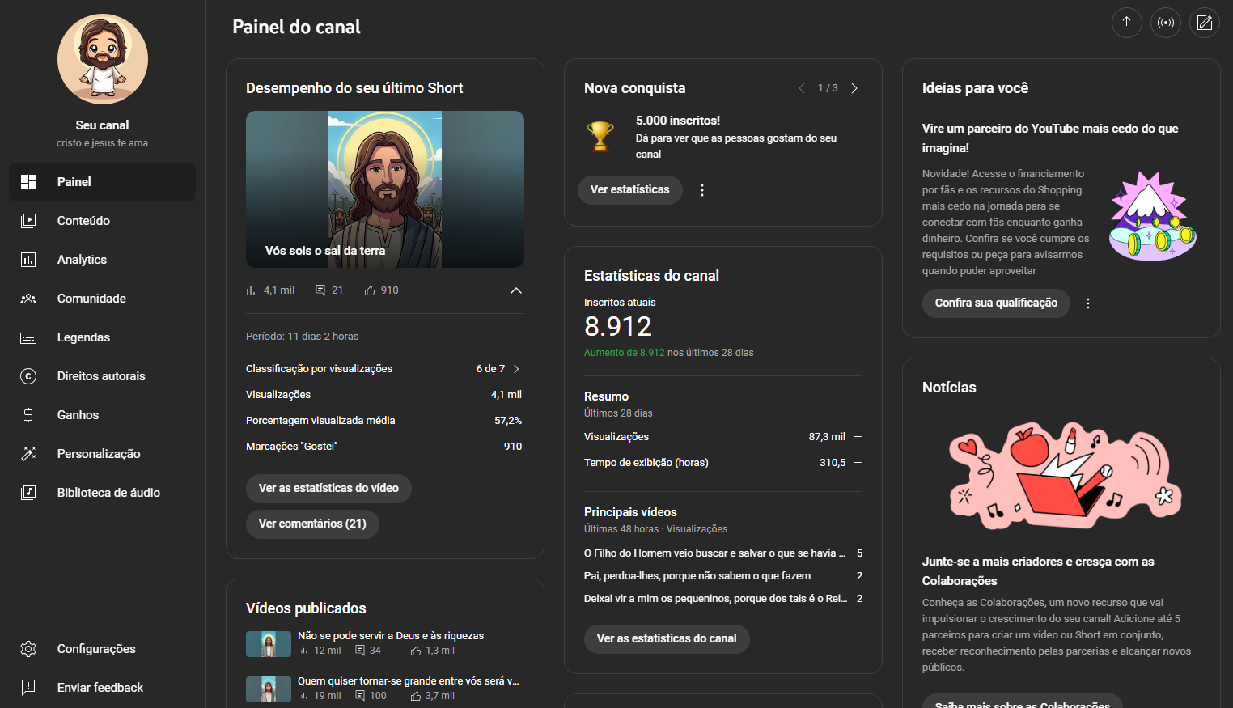Click the create post pencil icon
This screenshot has height=708, width=1233.
tap(1205, 23)
